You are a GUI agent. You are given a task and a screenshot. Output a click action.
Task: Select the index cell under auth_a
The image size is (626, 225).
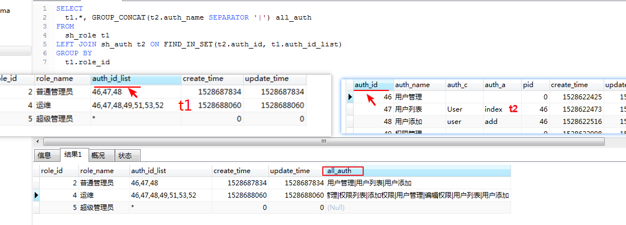493,109
